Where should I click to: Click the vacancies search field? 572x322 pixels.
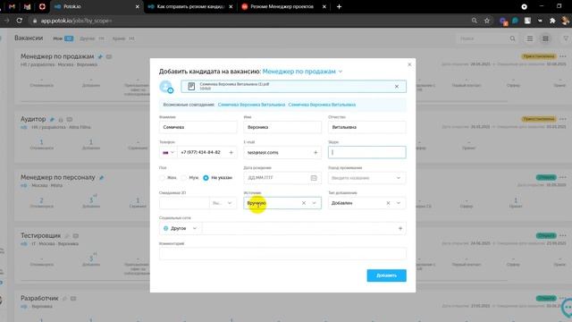point(484,38)
